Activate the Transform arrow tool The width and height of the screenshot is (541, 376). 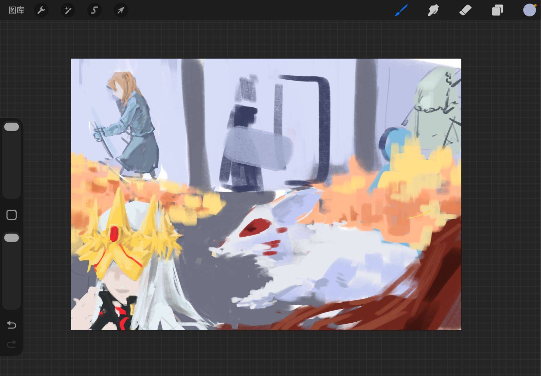[x=121, y=10]
